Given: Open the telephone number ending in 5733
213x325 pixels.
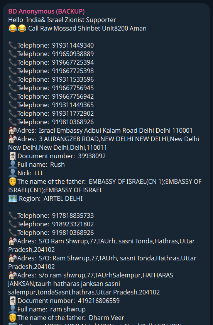Looking at the screenshot, I should pyautogui.click(x=73, y=216).
